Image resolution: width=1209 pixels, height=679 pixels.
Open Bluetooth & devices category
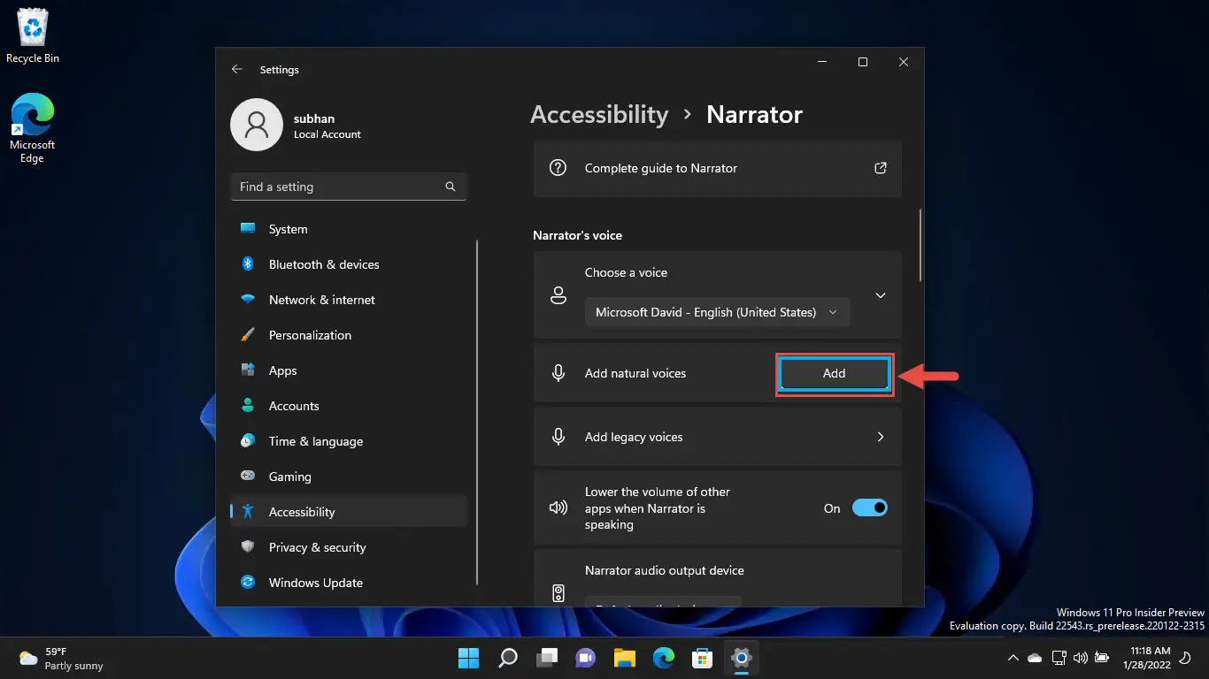point(349,264)
